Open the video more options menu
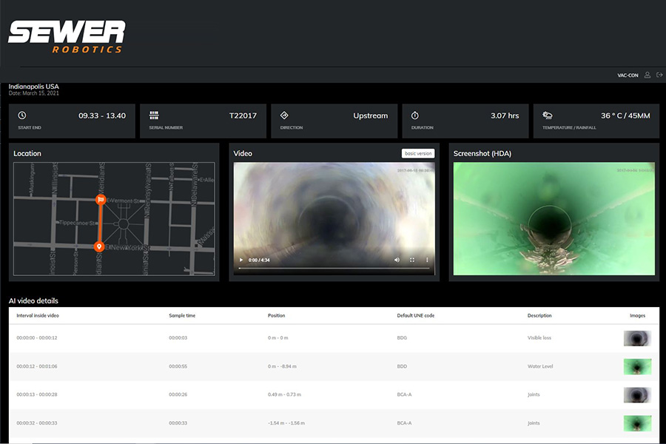This screenshot has width=666, height=444. pos(426,260)
